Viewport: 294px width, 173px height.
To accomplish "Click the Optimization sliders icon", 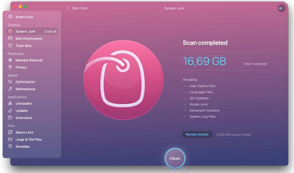I will click(x=10, y=82).
